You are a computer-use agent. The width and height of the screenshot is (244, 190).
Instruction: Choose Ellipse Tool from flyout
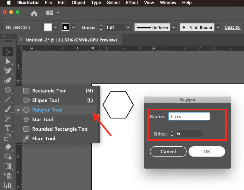coord(55,100)
